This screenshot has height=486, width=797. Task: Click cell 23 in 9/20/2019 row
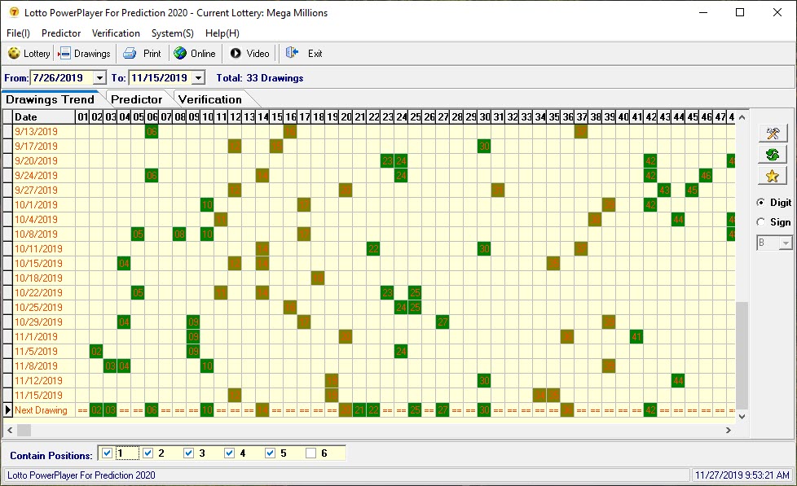coord(387,161)
